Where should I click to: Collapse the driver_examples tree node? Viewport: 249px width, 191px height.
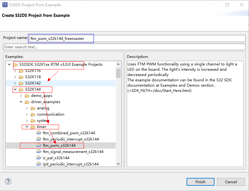[x=21, y=102]
